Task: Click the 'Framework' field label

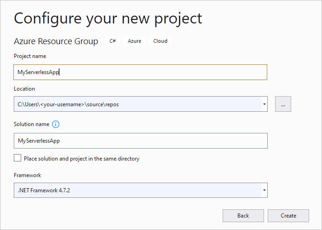Action: click(28, 175)
